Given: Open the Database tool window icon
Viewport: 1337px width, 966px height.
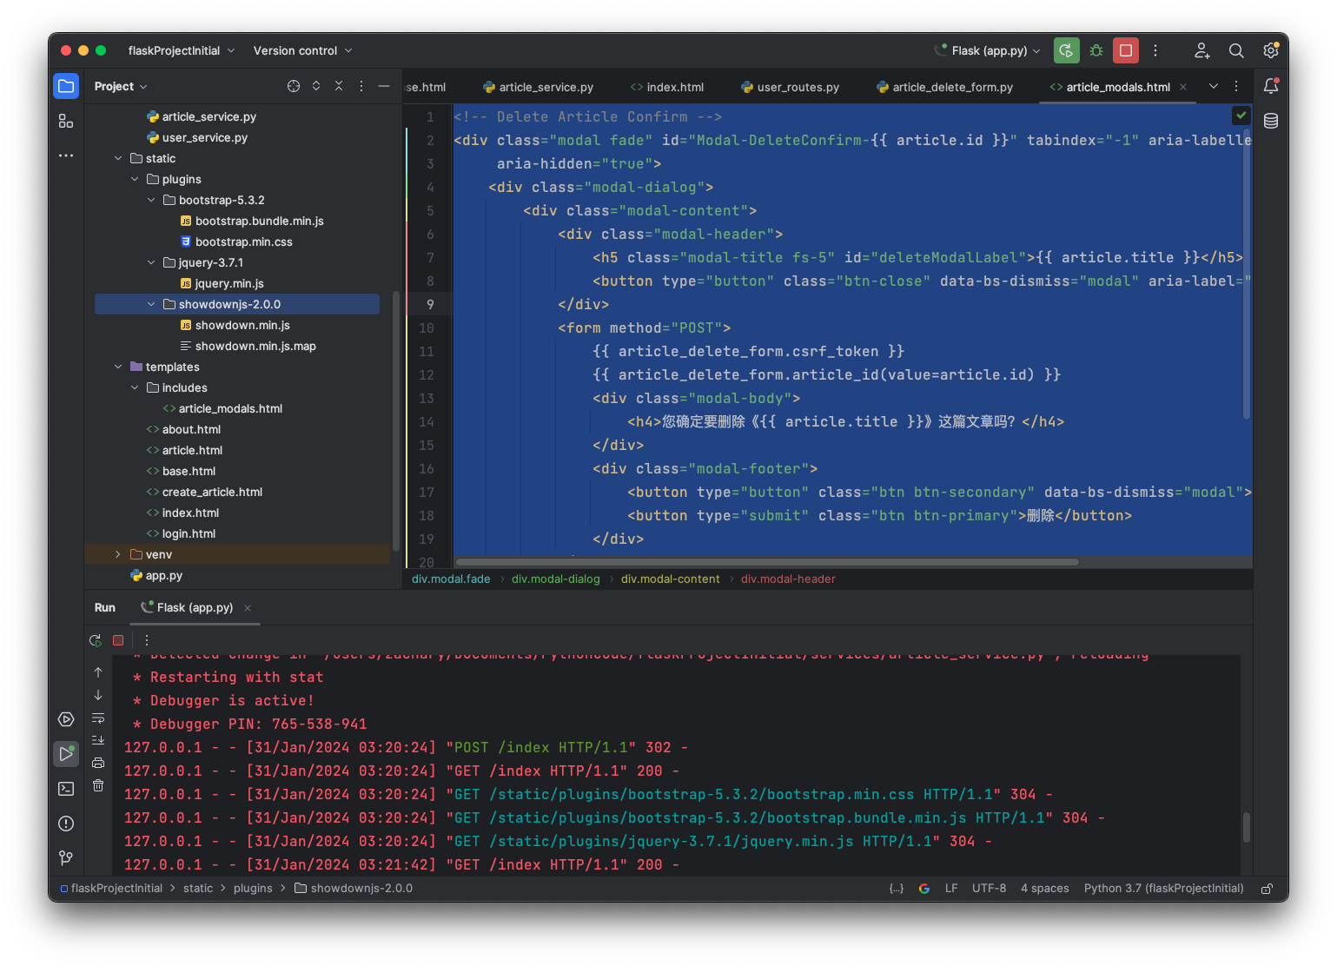Looking at the screenshot, I should click(1271, 121).
